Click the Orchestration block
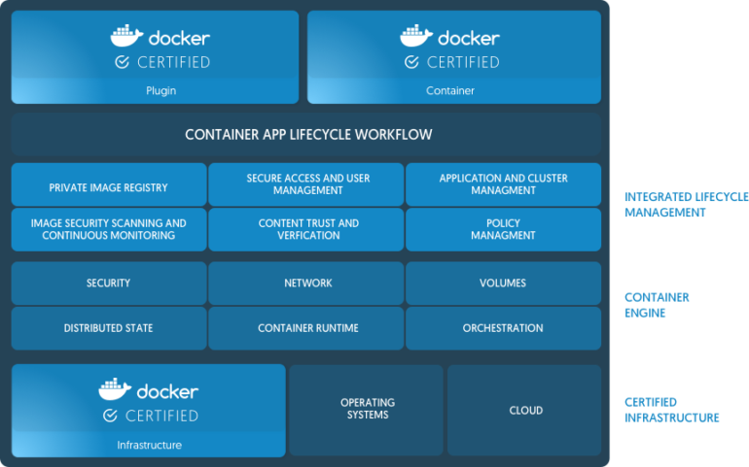The image size is (749, 467). point(503,328)
